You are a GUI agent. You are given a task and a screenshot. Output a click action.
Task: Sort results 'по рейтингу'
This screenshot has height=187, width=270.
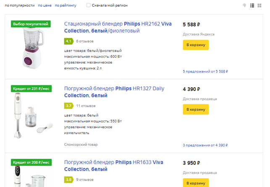pyautogui.click(x=66, y=5)
